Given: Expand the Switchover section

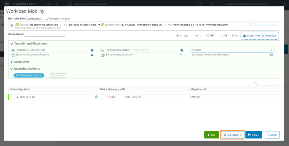Looking at the screenshot, I should click(12, 62).
